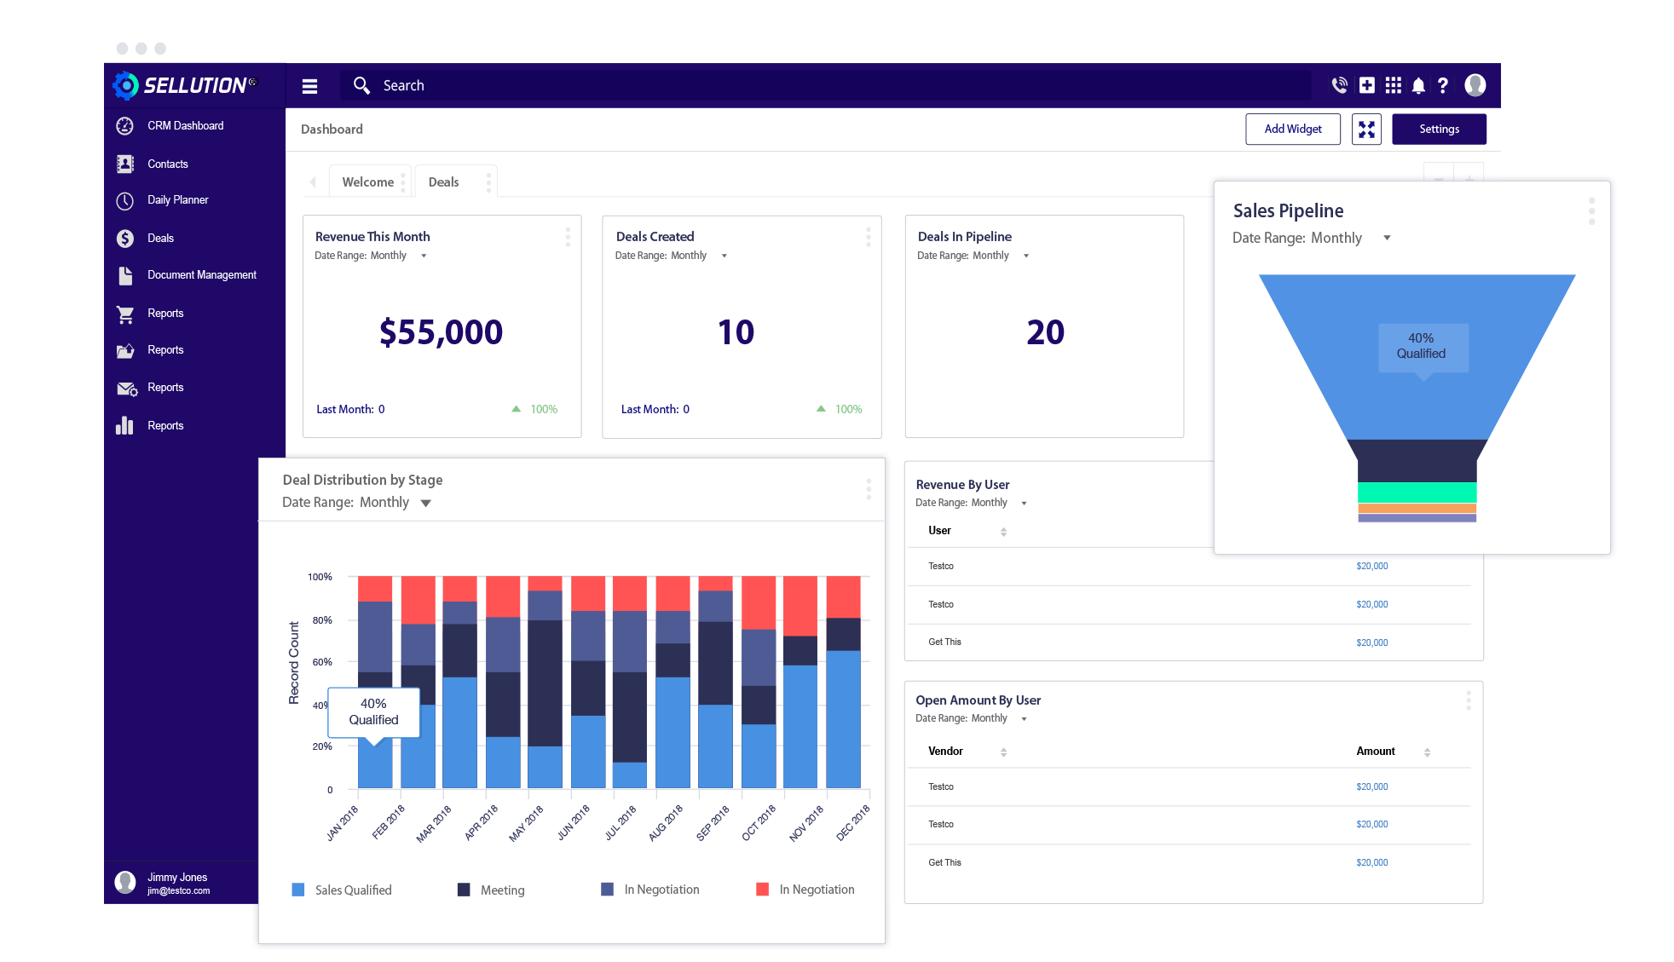Screen dimensions: 1674x962
Task: Click the Contacts icon in sidebar
Action: (x=125, y=164)
